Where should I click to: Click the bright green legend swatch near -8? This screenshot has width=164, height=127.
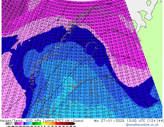click(x=40, y=124)
